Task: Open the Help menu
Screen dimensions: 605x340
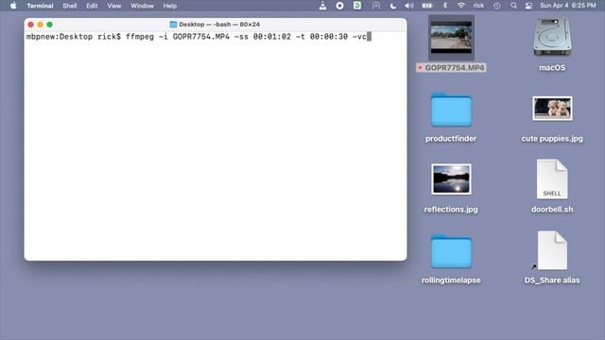Action: click(170, 6)
